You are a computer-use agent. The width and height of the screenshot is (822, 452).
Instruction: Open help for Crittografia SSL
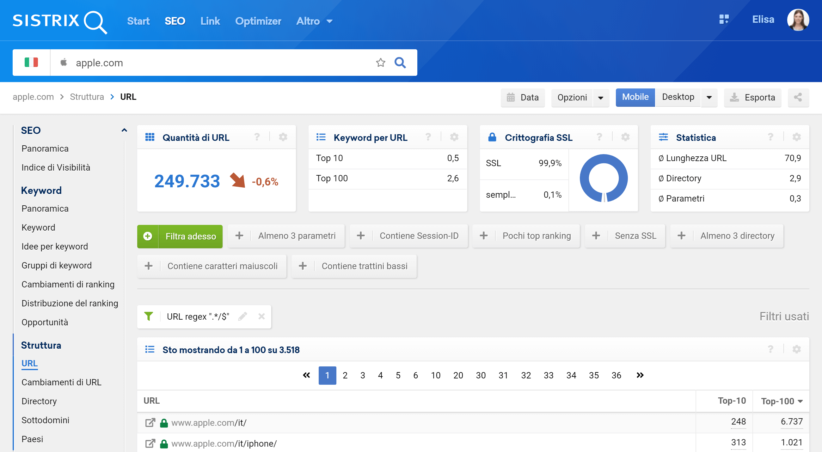tap(599, 137)
